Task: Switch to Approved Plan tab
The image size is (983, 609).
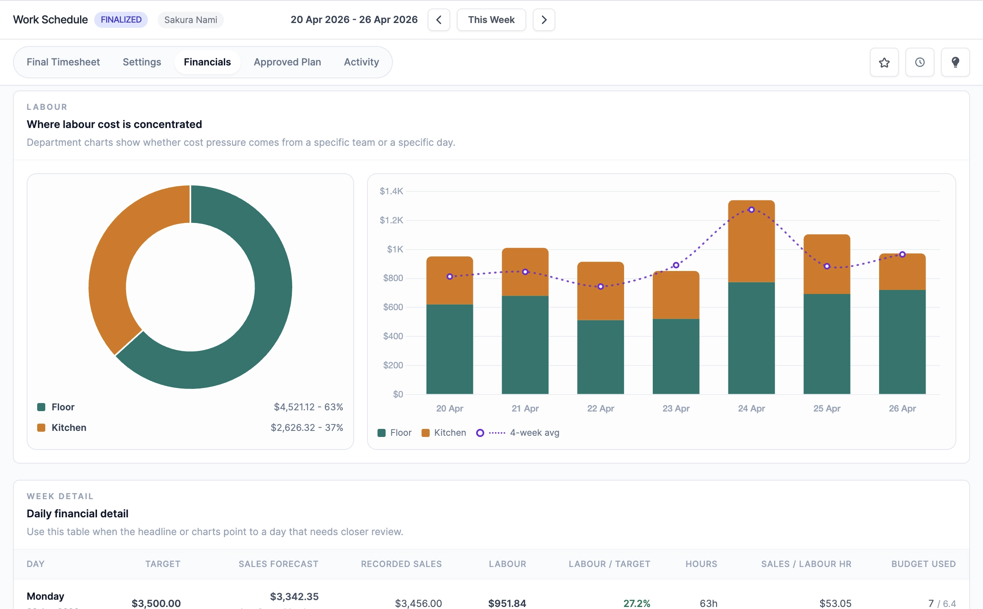Action: click(x=287, y=62)
